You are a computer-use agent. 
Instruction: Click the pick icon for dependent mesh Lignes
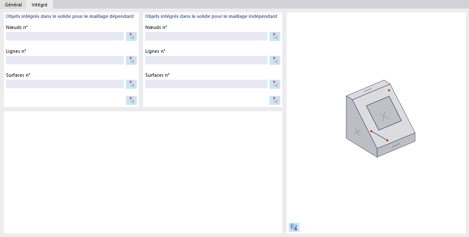click(131, 60)
